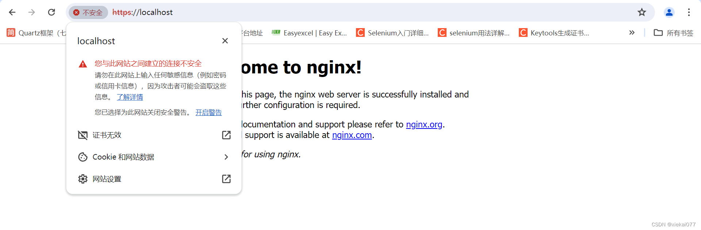Screen dimensions: 701x230
Task: Open the user profile avatar
Action: [x=669, y=12]
